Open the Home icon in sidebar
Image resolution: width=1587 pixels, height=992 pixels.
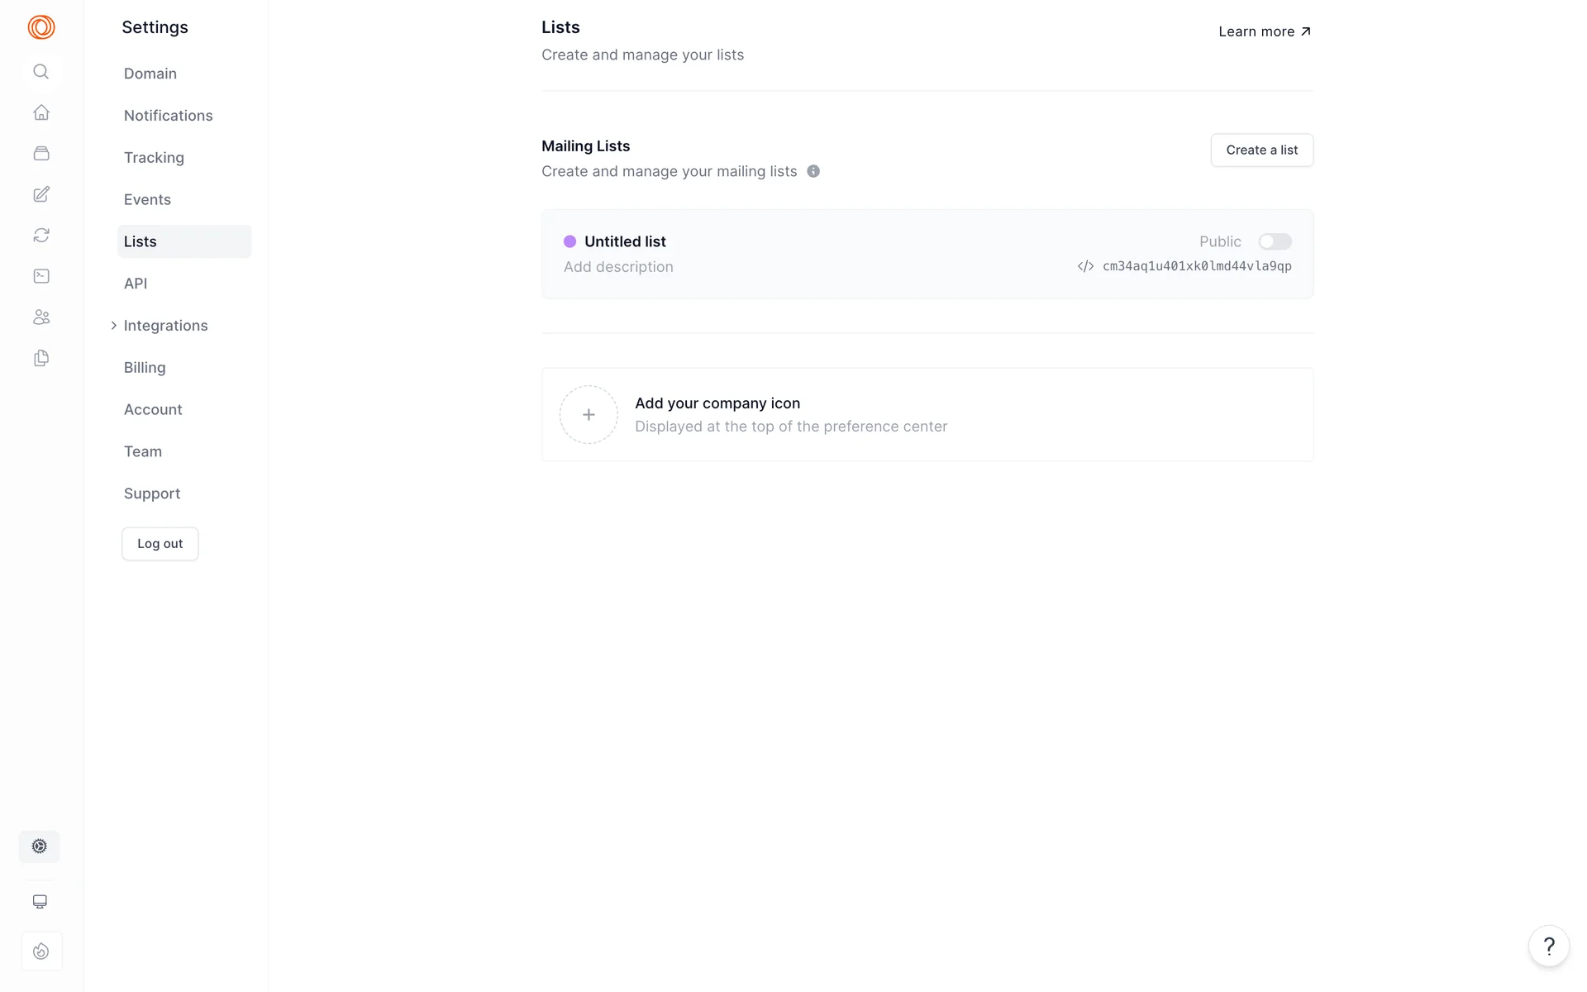[x=41, y=112]
